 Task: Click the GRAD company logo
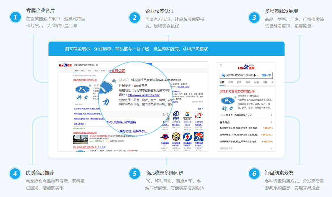click(176, 116)
